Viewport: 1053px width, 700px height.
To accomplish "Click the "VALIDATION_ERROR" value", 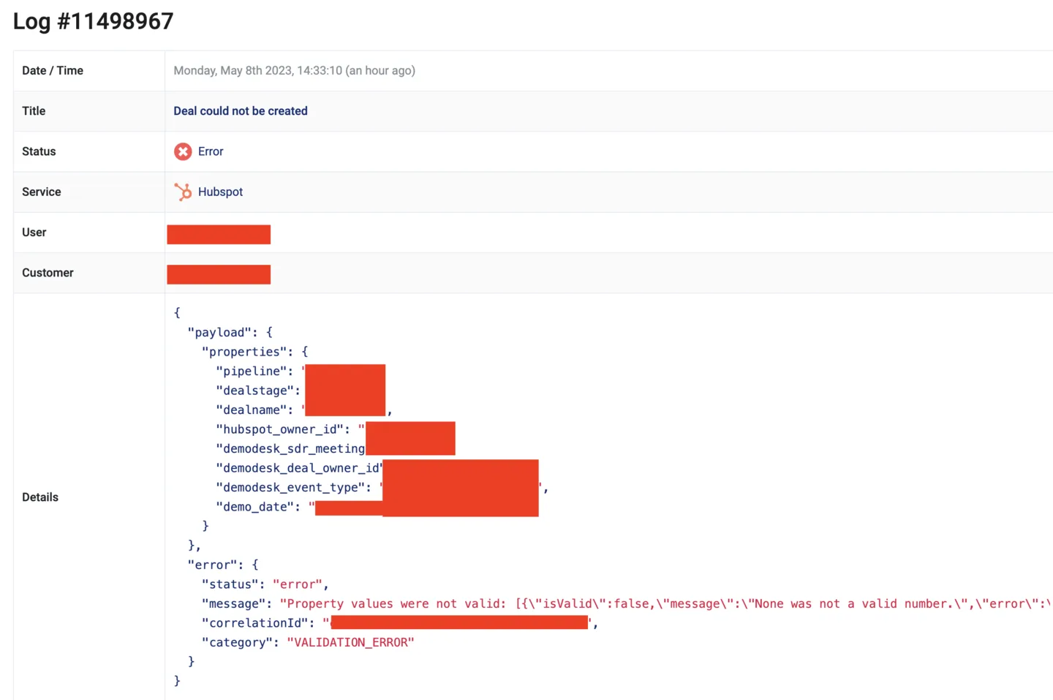I will pyautogui.click(x=350, y=642).
